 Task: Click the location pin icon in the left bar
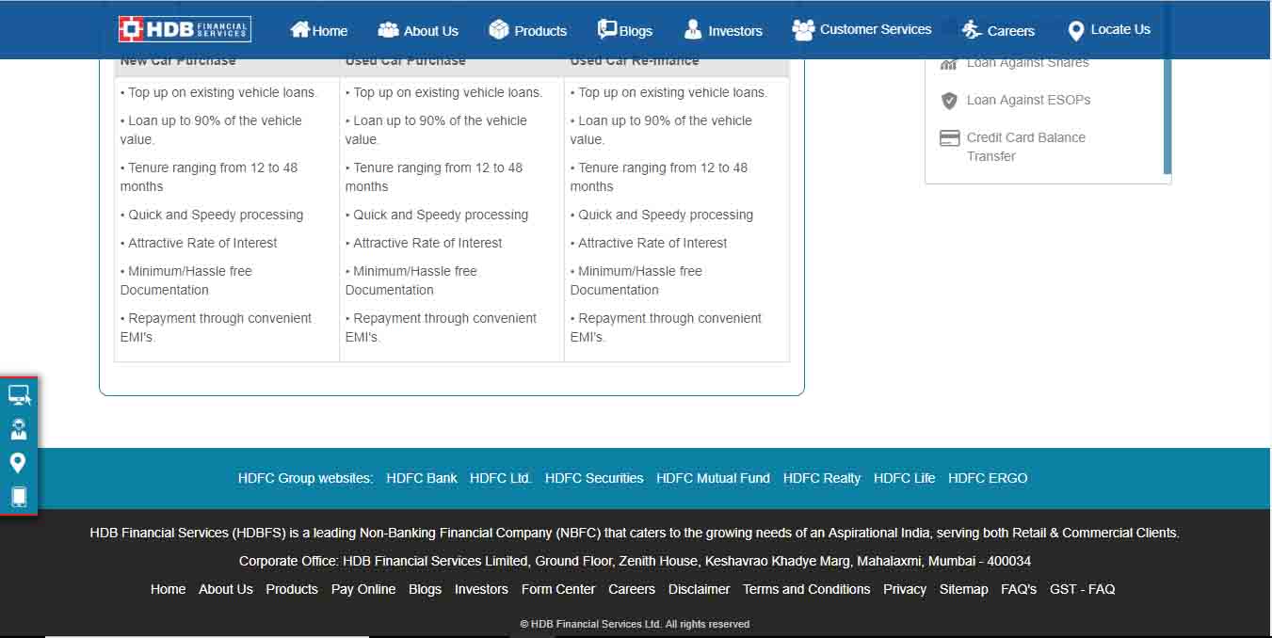(18, 463)
